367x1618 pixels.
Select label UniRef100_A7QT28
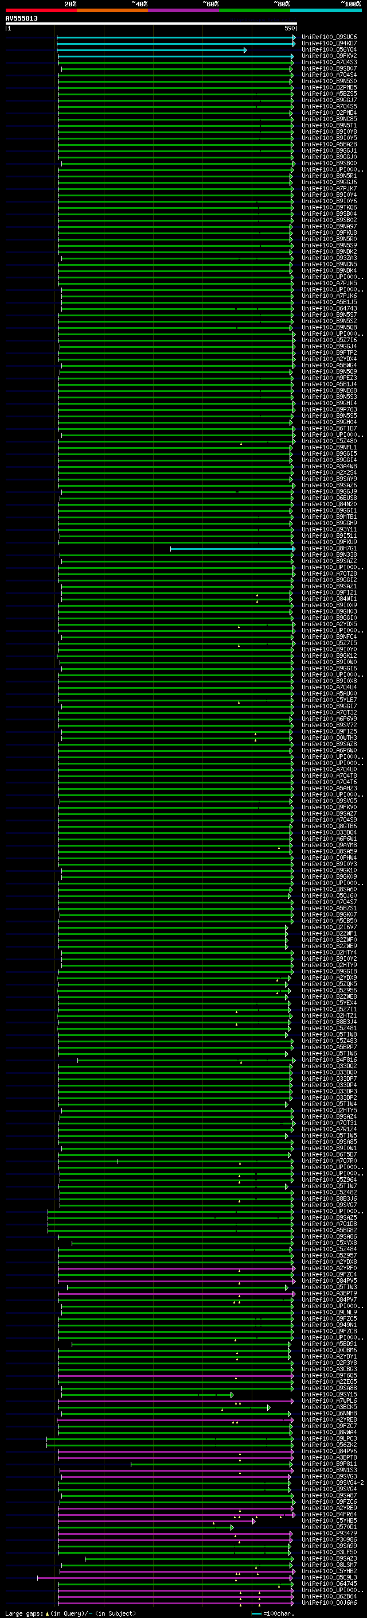(x=329, y=573)
